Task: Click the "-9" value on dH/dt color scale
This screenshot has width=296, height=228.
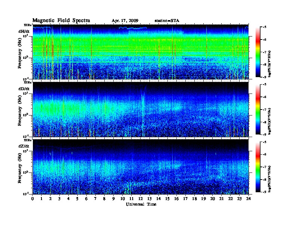Action: pos(265,77)
